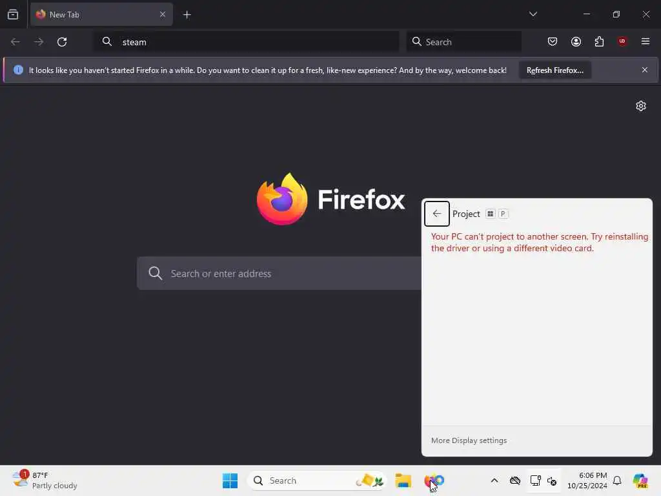Open a new tab with plus button
Screen dimensions: 661x496
click(x=187, y=15)
